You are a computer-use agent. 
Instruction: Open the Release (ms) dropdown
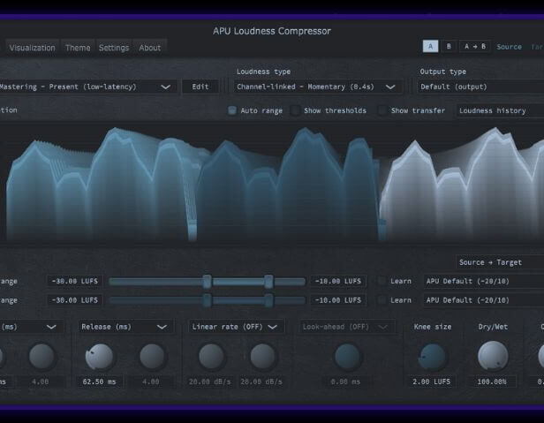[125, 327]
